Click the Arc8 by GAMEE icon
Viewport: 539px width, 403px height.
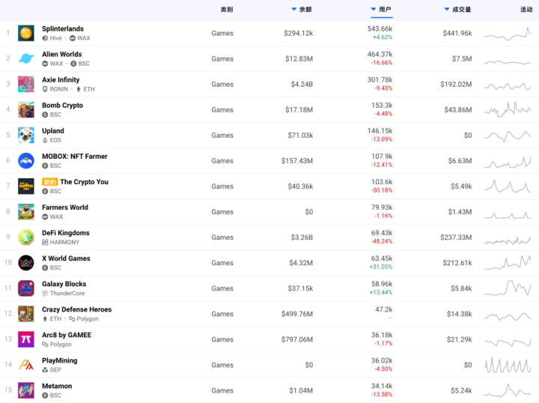point(26,339)
